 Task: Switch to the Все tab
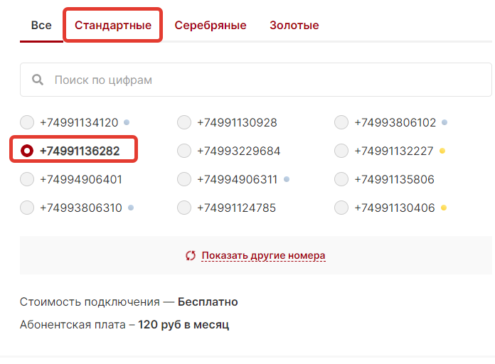click(41, 26)
